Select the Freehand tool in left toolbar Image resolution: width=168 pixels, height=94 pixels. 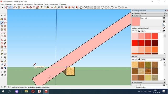click(x=5, y=23)
